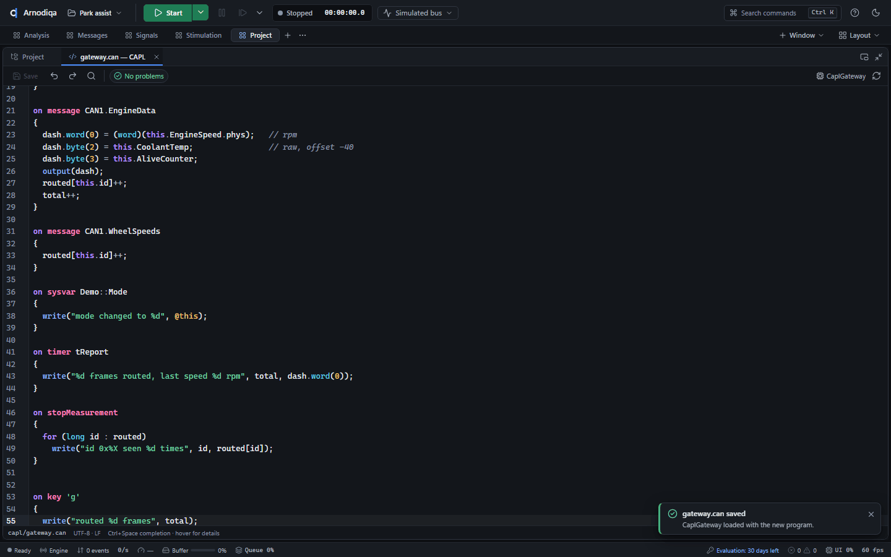The height and width of the screenshot is (557, 891).
Task: Close the gateway.can editor tab
Action: tap(157, 57)
